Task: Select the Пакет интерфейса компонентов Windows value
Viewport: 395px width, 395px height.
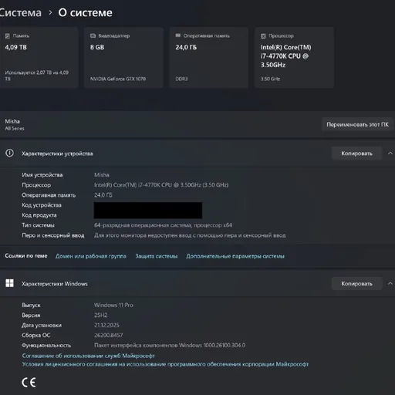Action: (170, 345)
